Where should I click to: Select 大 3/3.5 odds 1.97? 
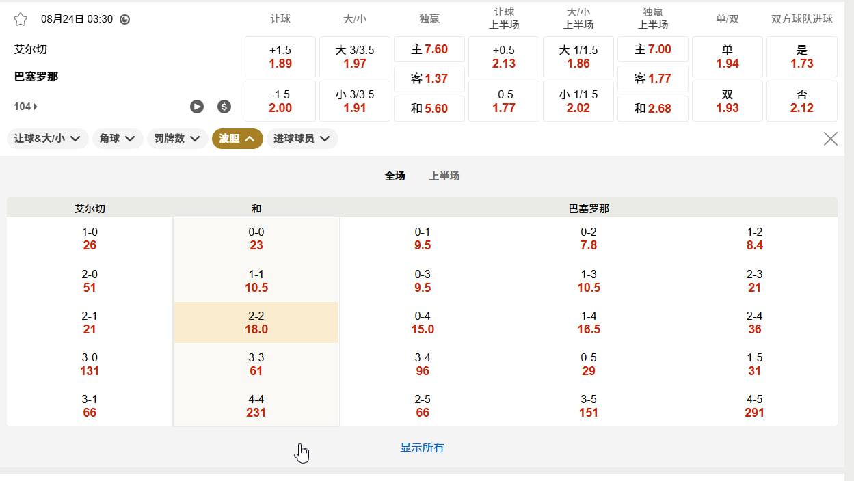[355, 57]
